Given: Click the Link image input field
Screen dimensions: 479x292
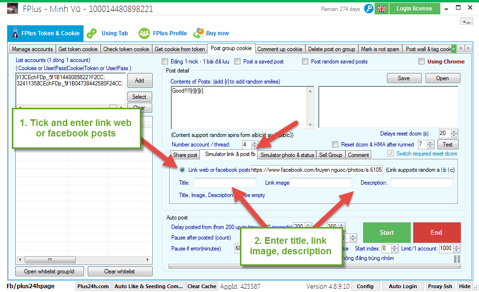Looking at the screenshot, I should pos(321,183).
